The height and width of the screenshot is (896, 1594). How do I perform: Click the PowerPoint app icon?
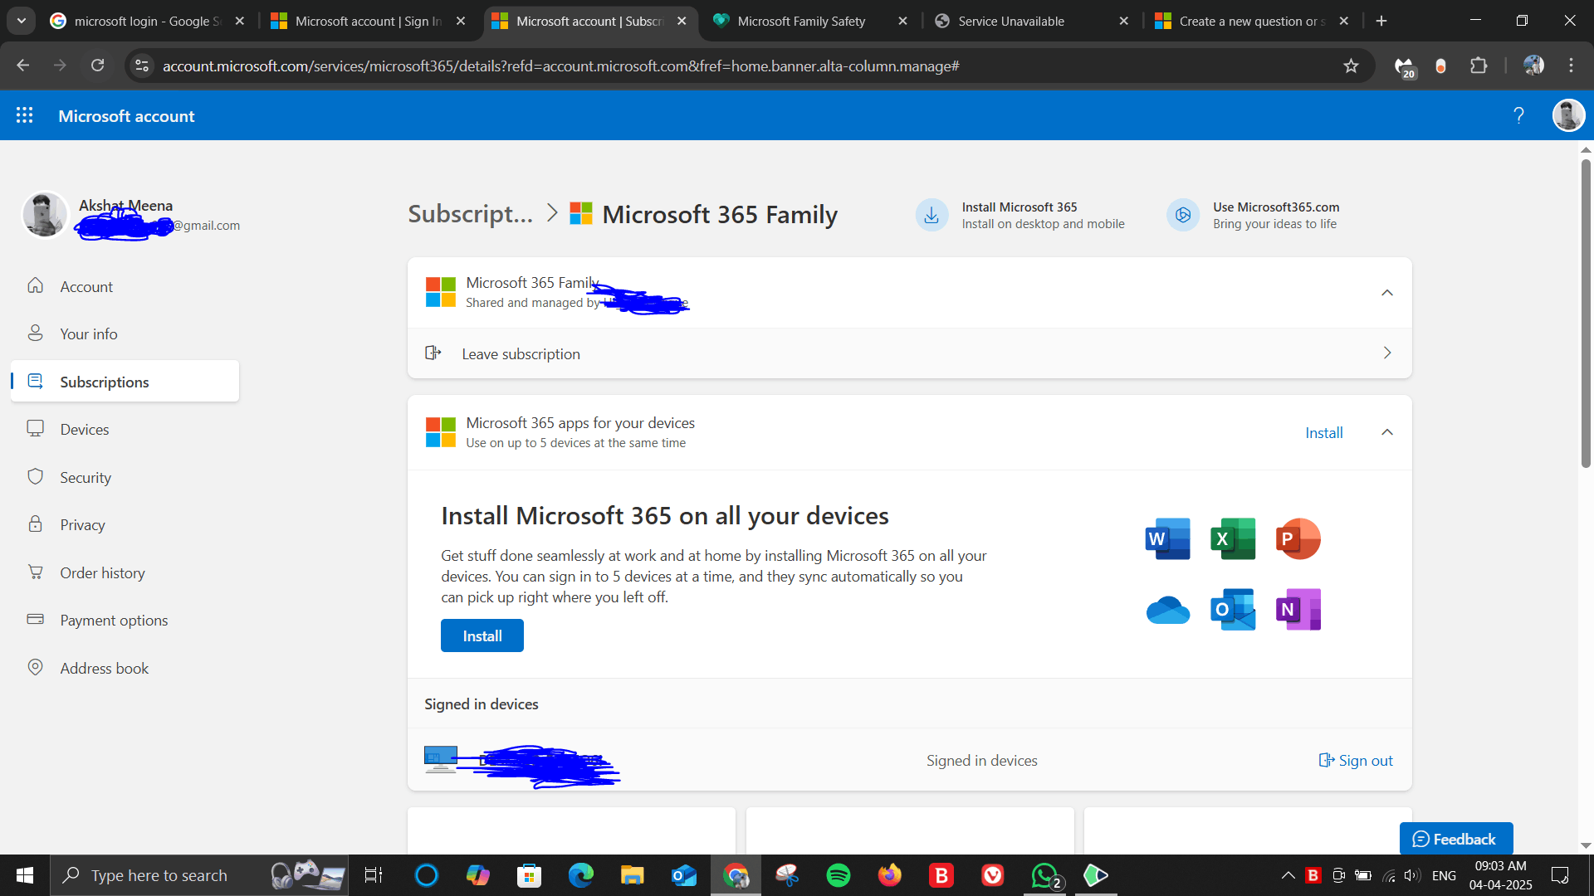(1298, 539)
